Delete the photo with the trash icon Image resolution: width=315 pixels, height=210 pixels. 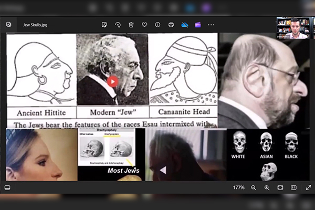(131, 25)
